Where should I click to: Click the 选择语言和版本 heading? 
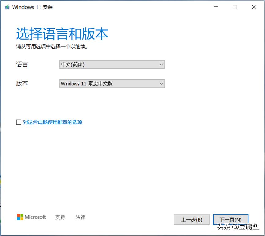(62, 34)
